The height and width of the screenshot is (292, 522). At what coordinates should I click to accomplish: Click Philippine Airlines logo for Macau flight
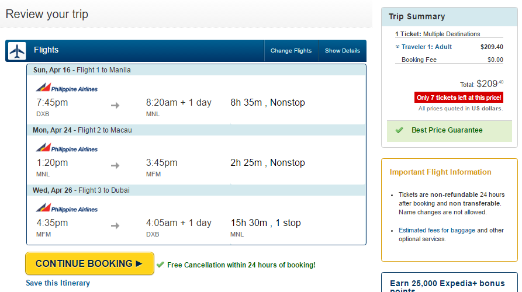click(x=67, y=148)
